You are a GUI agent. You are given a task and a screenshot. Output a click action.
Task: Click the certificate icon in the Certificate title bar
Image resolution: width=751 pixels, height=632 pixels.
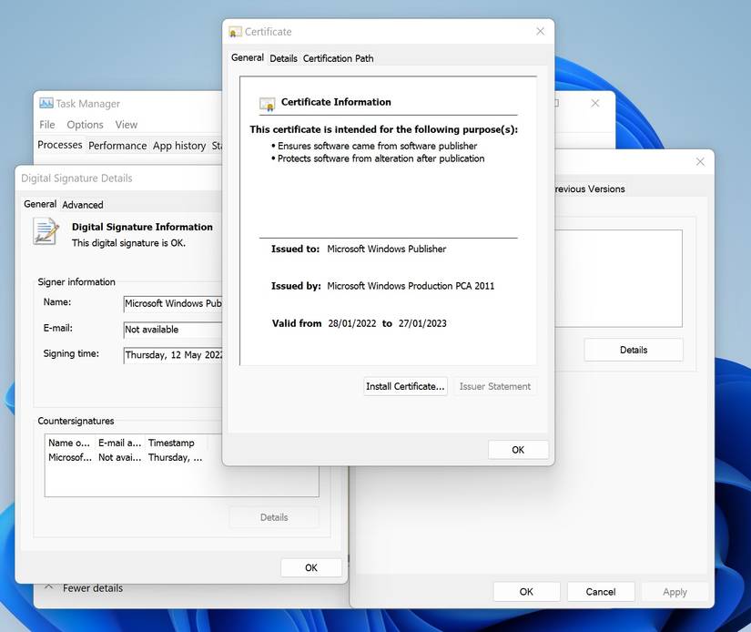coord(235,31)
